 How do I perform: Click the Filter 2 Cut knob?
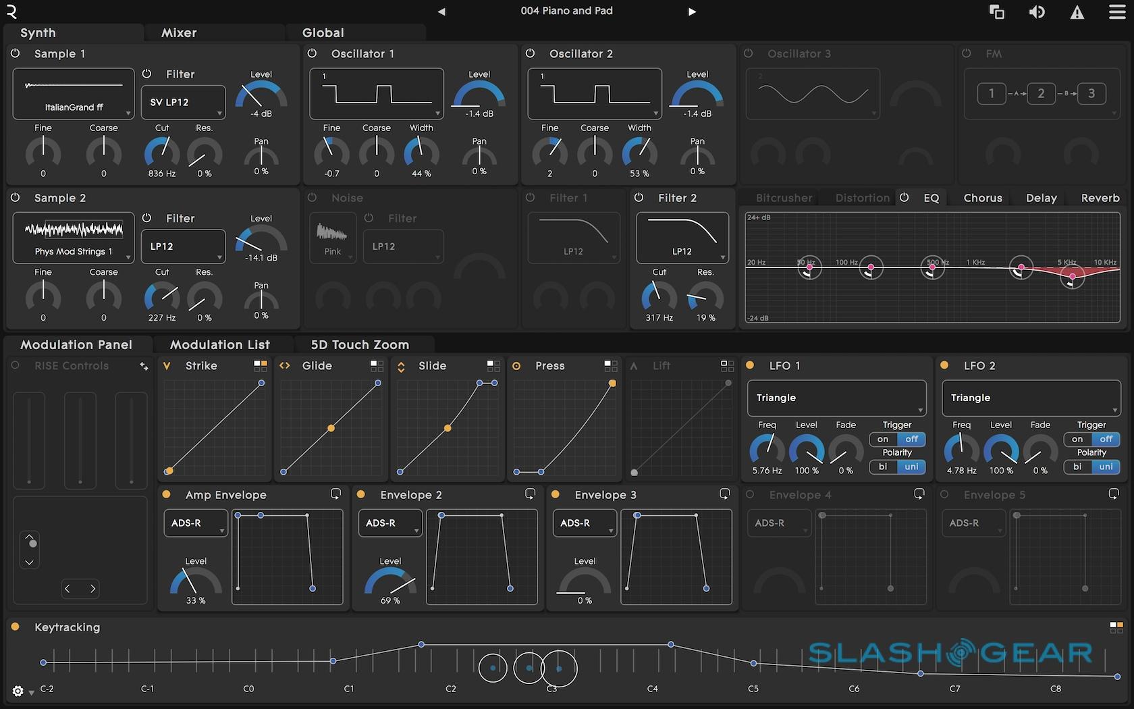659,296
